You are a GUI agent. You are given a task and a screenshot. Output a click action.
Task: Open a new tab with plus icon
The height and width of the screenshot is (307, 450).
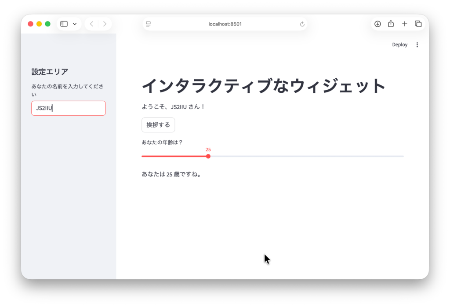point(404,24)
